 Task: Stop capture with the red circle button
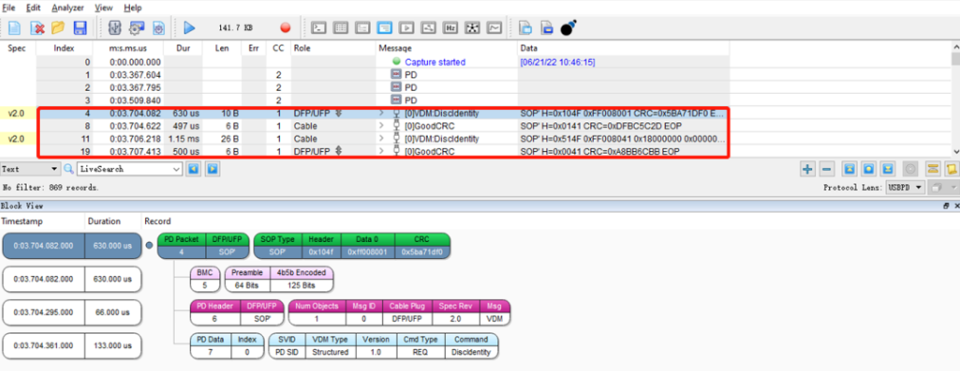point(285,28)
